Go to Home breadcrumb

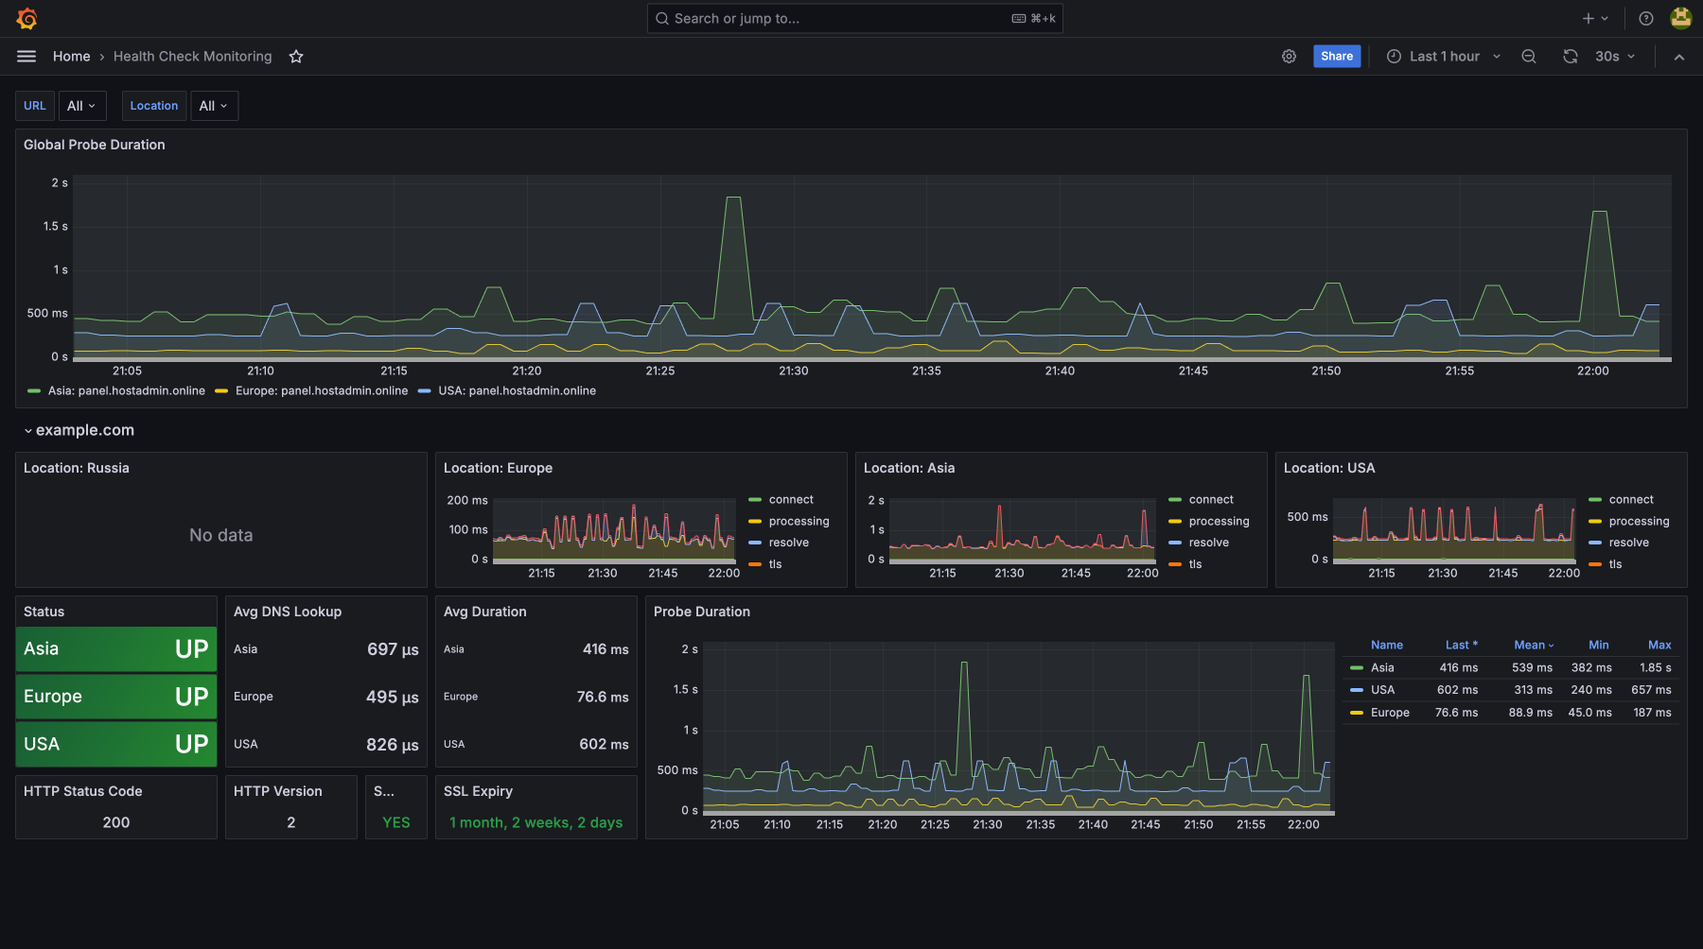(x=72, y=57)
